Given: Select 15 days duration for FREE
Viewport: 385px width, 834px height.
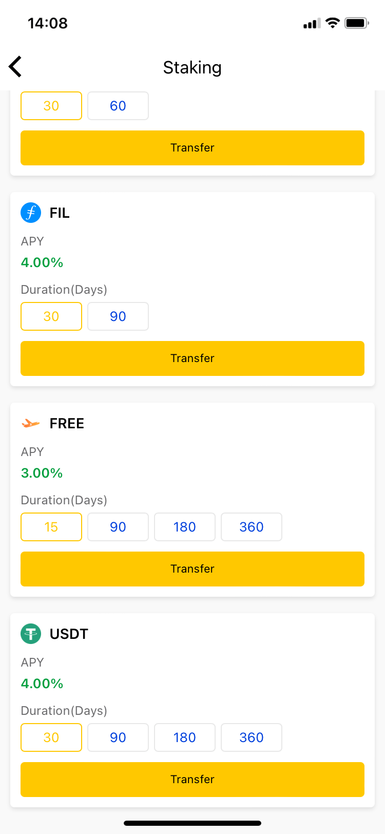Looking at the screenshot, I should [51, 527].
